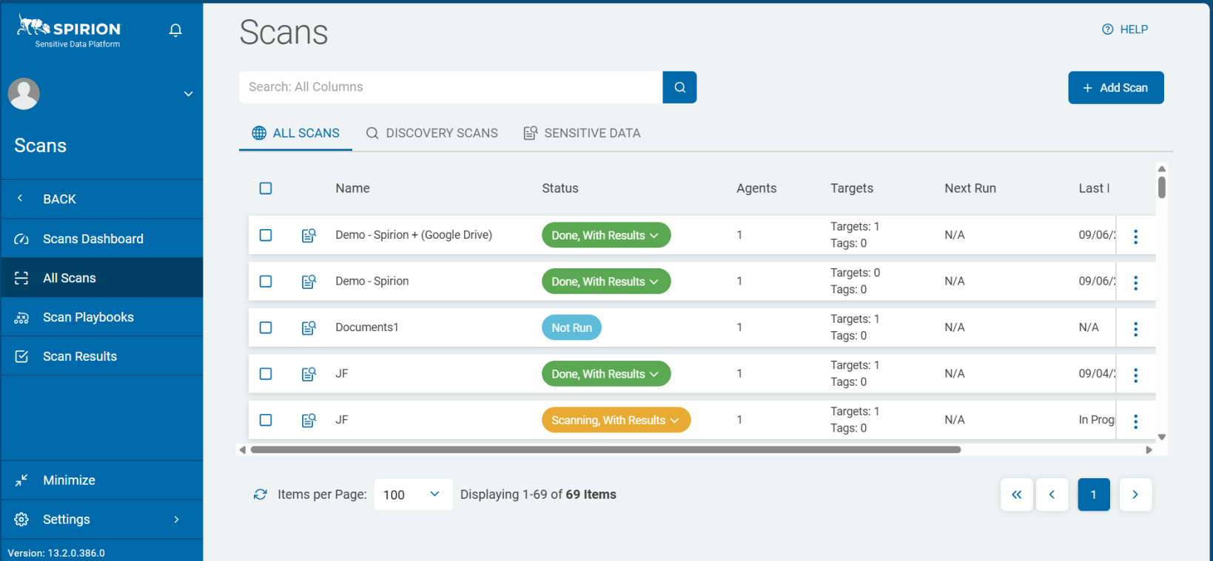1213x561 pixels.
Task: Toggle the select-all checkbox in header
Action: coord(266,188)
